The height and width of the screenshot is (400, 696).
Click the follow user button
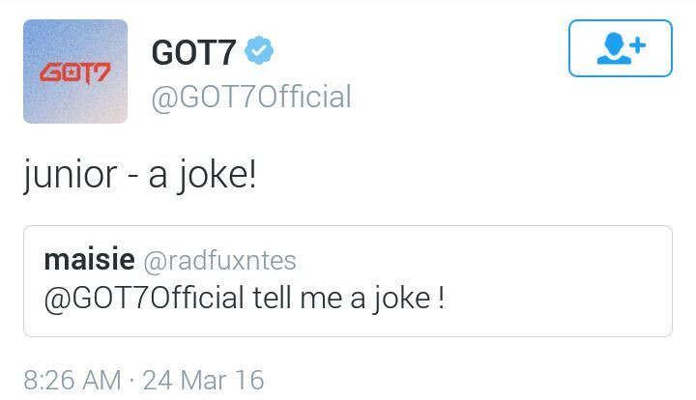coord(620,48)
